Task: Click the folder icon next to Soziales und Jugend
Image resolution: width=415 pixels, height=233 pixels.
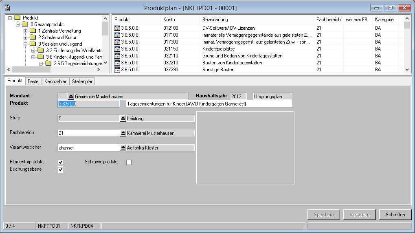Action: click(33, 44)
